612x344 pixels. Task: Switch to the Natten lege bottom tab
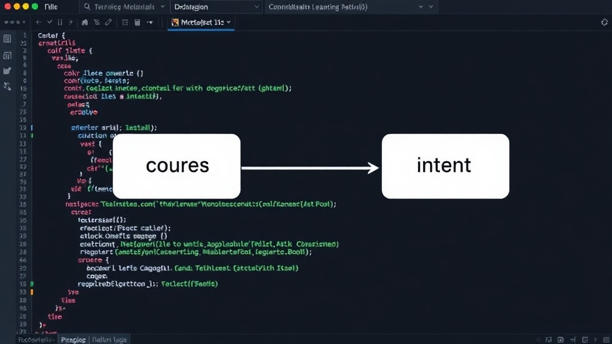(x=109, y=340)
